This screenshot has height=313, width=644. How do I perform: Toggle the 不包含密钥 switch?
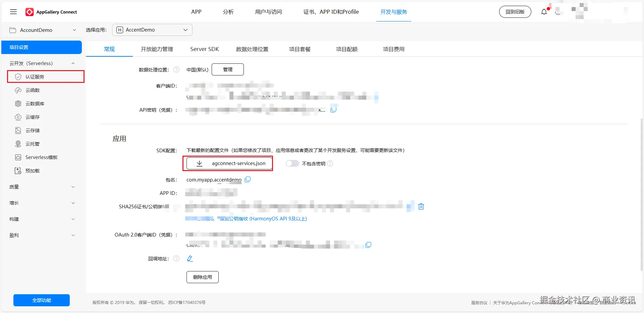click(x=292, y=163)
